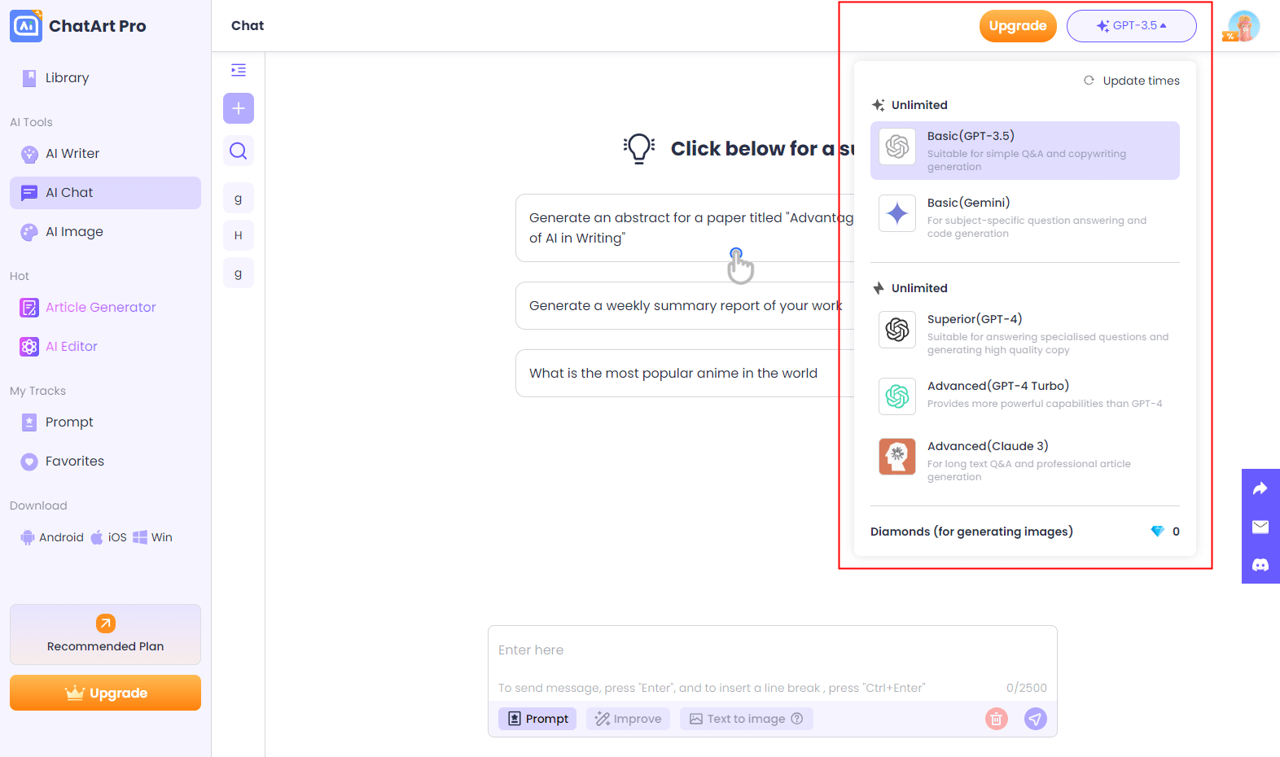The image size is (1280, 757).
Task: Choose the Advanced(Claude 3) model
Action: pos(1025,461)
